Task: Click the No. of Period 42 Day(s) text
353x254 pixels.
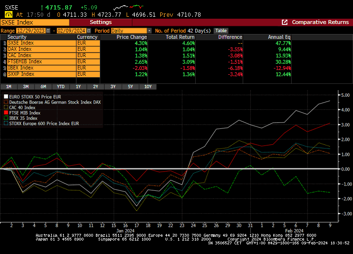Action: click(x=183, y=31)
